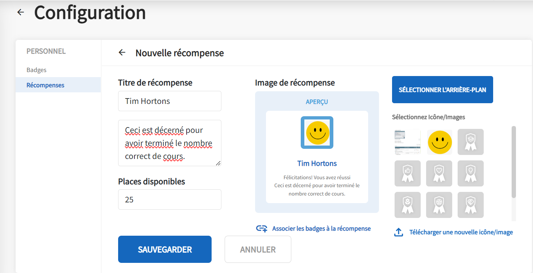The width and height of the screenshot is (533, 273).
Task: Click the SAUVEGARDER button
Action: [165, 249]
